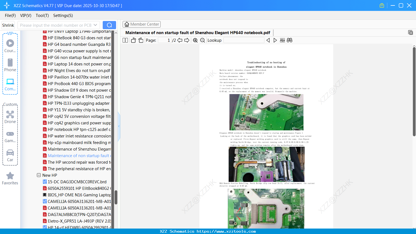Collapse the New HP tree folder
416x234 pixels.
click(39, 175)
